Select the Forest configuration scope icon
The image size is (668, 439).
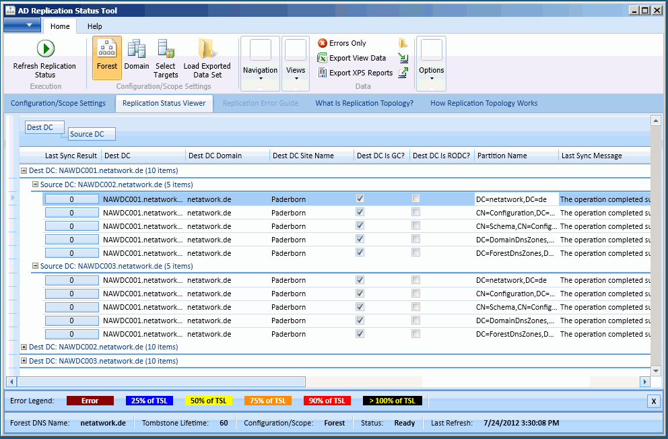106,48
